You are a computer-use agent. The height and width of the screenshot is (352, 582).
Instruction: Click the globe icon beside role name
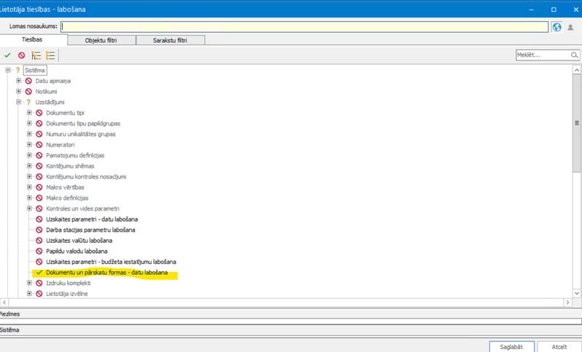pos(556,27)
